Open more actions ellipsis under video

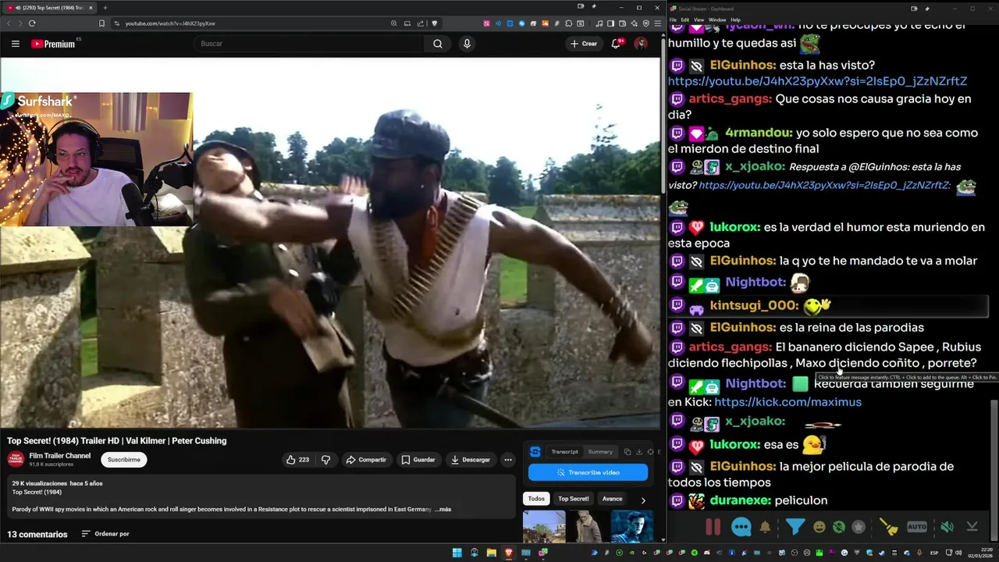(508, 460)
